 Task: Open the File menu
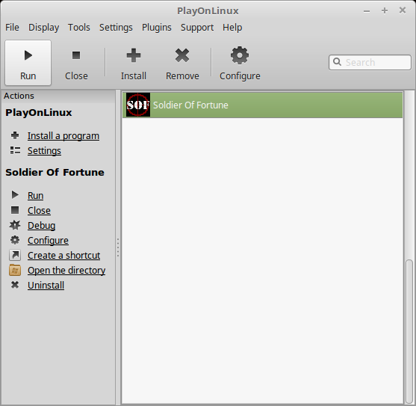(12, 28)
